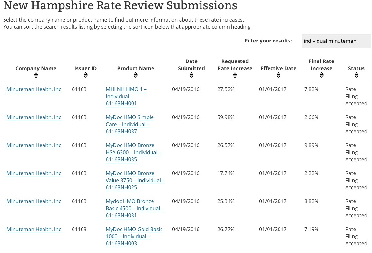Click the Effective Date sort icon
Screen dimensions: 372x253
(279, 75)
